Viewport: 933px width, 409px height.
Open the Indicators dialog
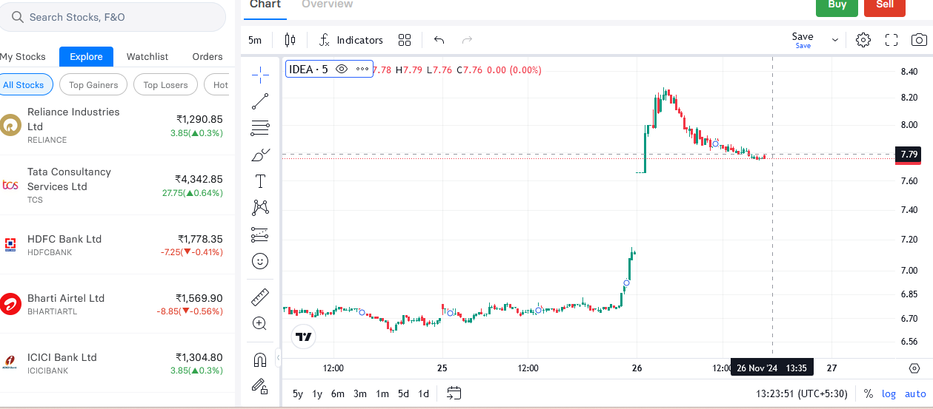coord(351,40)
